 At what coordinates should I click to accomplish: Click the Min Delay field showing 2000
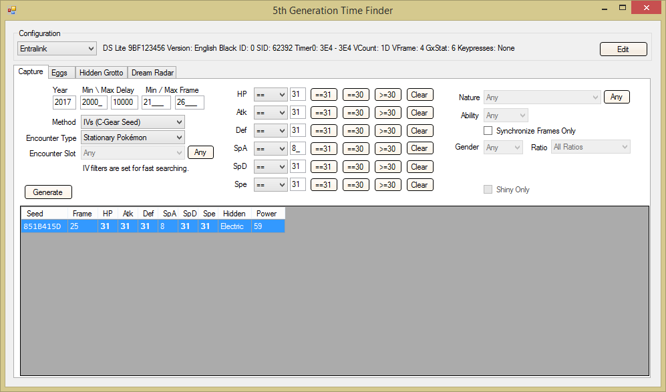[x=94, y=102]
